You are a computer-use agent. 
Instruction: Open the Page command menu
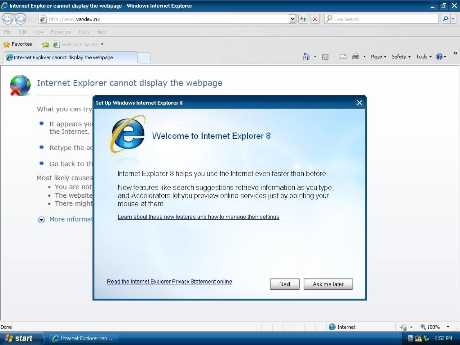(378, 56)
